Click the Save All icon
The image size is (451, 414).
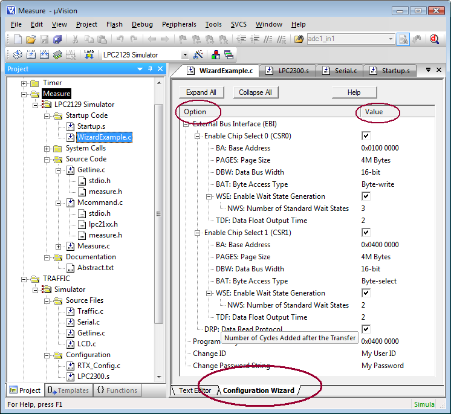(57, 39)
